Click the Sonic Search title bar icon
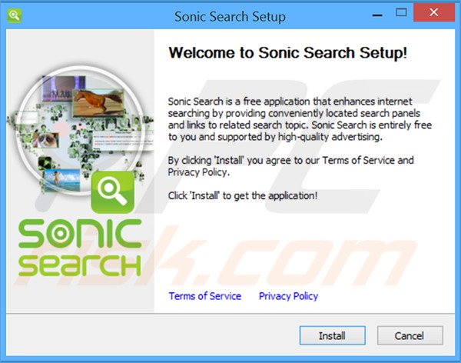The height and width of the screenshot is (363, 461). (14, 15)
